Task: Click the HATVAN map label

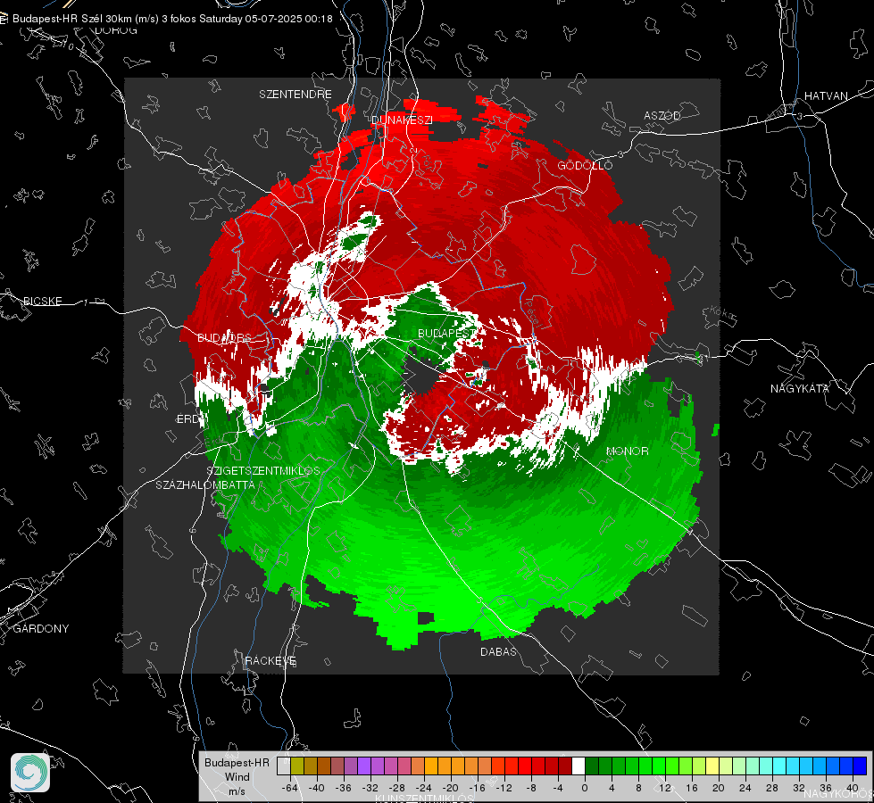Action: point(826,95)
